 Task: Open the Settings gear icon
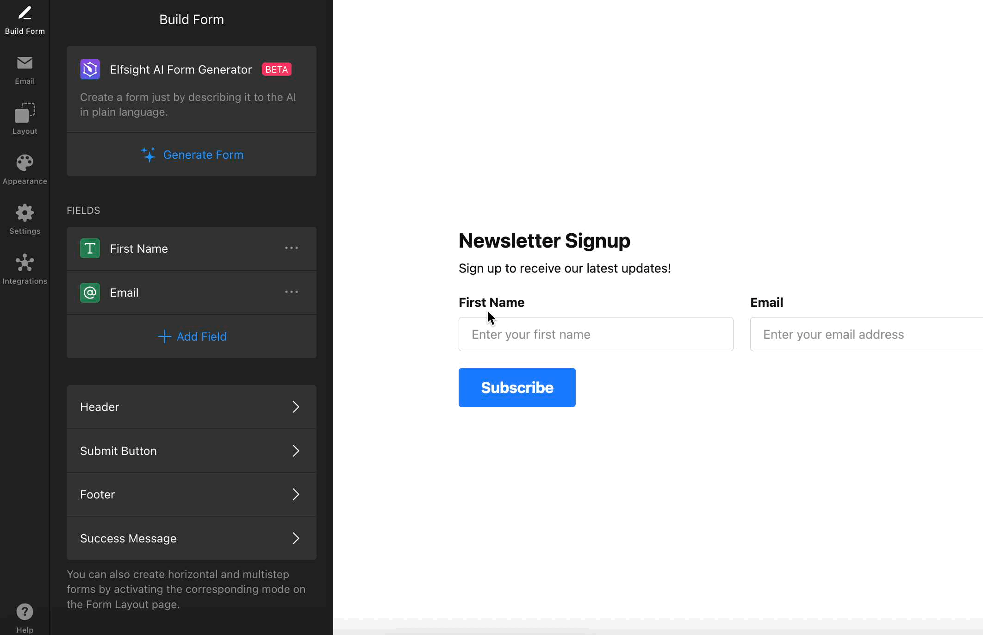point(25,213)
